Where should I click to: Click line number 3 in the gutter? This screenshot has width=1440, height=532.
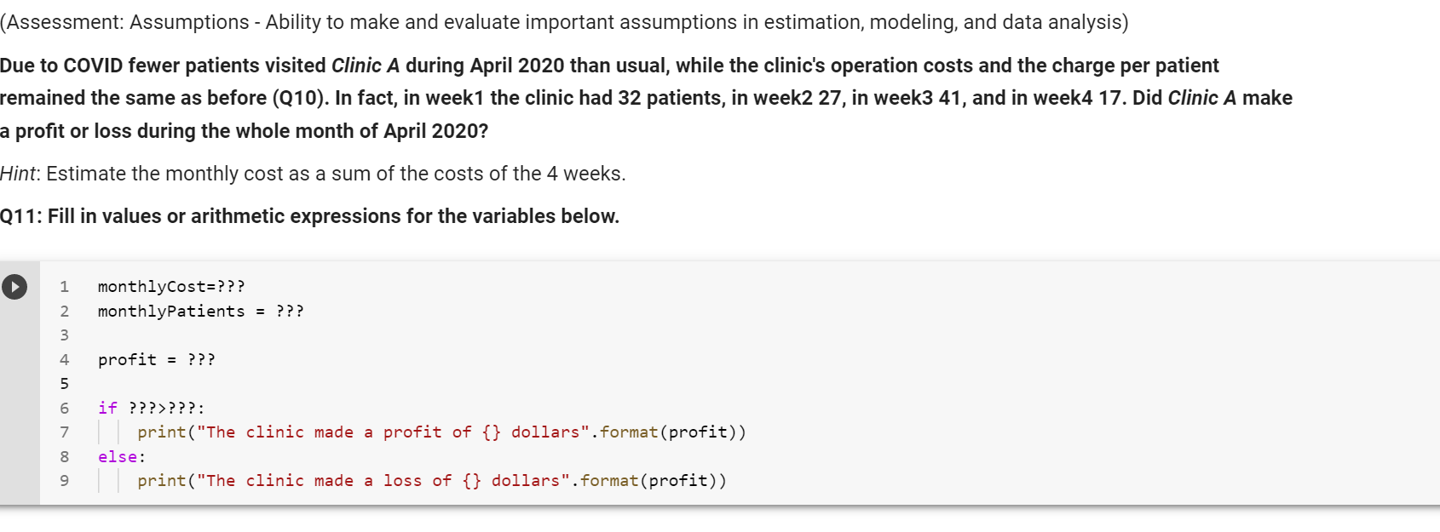[64, 335]
